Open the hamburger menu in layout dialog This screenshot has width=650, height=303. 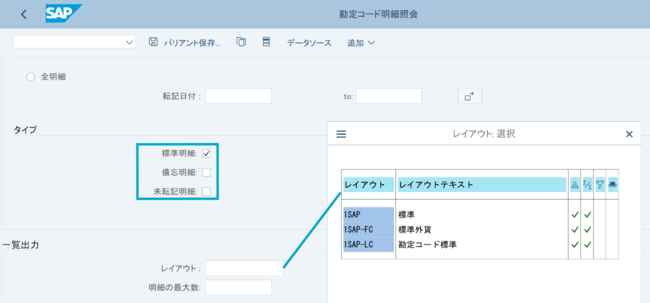[x=341, y=134]
